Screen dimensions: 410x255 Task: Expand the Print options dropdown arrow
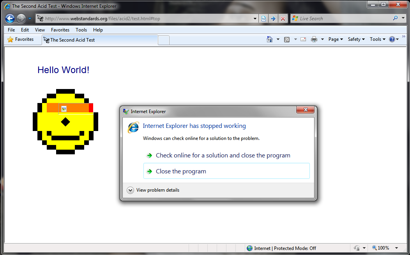[322, 39]
